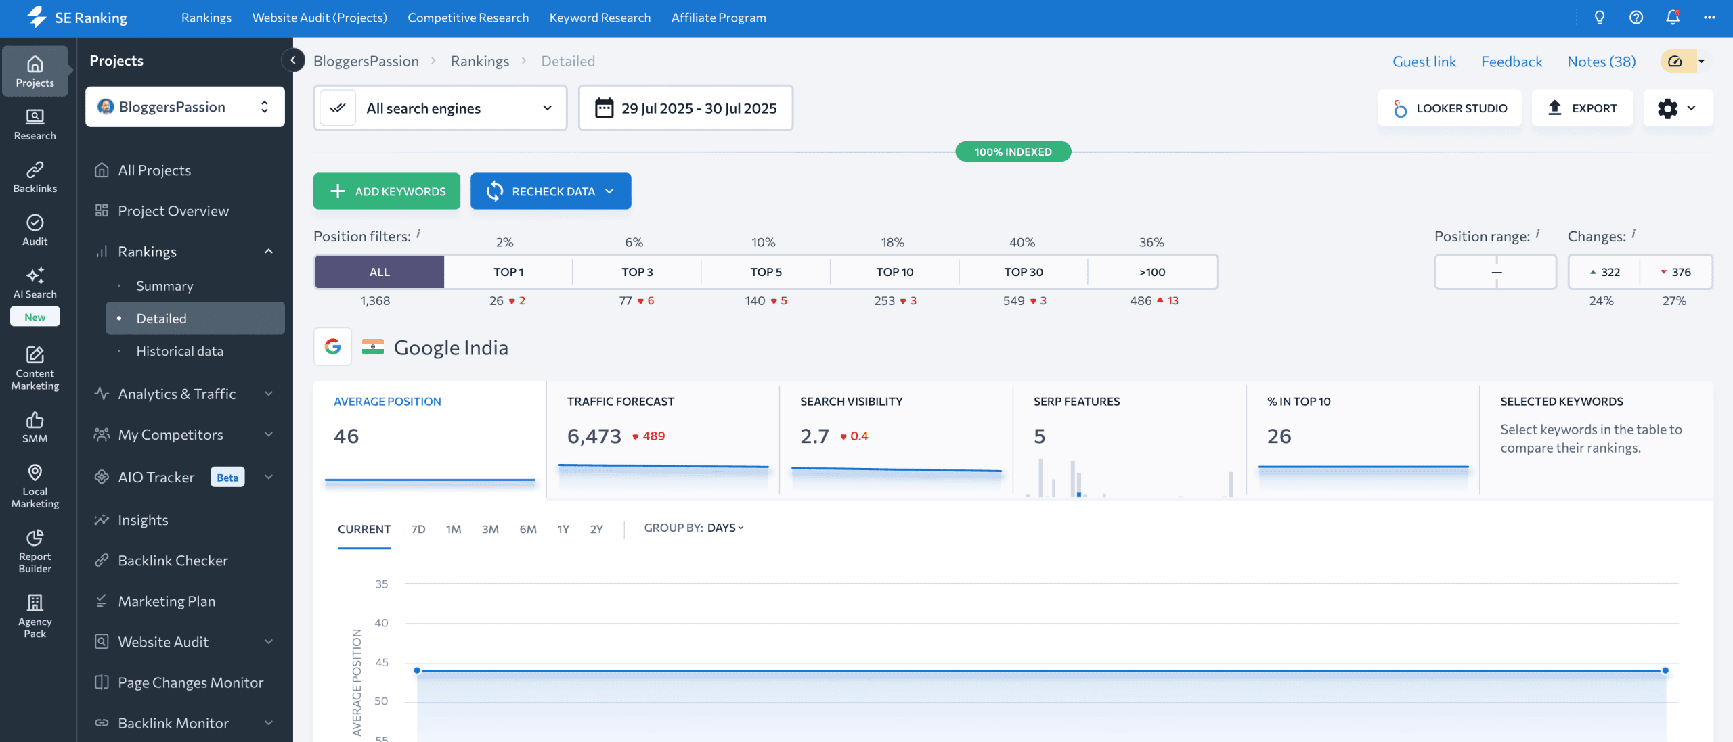Open the settings gear dropdown
This screenshot has width=1733, height=742.
point(1677,108)
